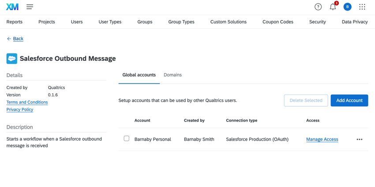Screen dimensions: 375x187
Task: Switch to the Domains tab
Action: tap(172, 75)
